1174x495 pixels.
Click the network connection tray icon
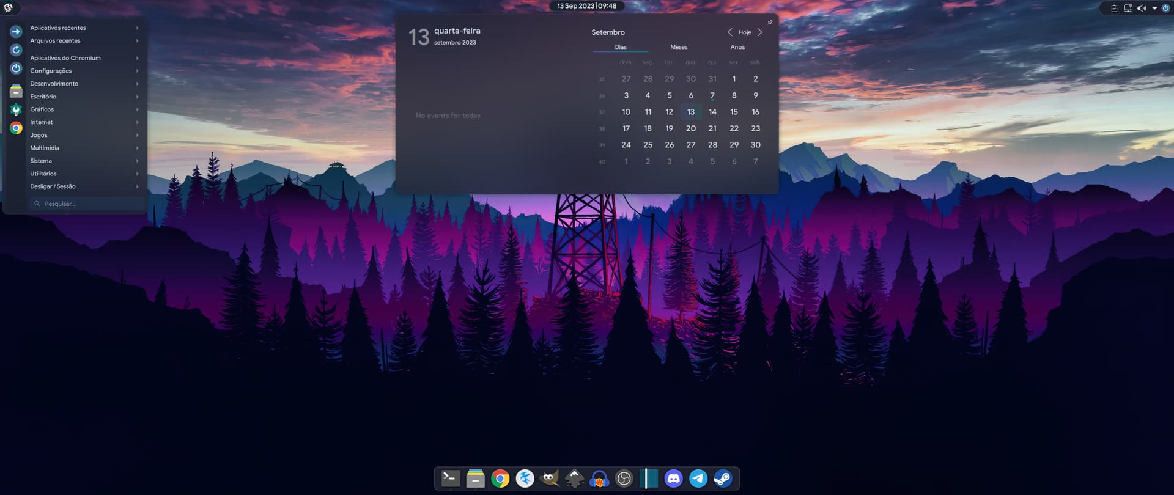(x=1128, y=8)
